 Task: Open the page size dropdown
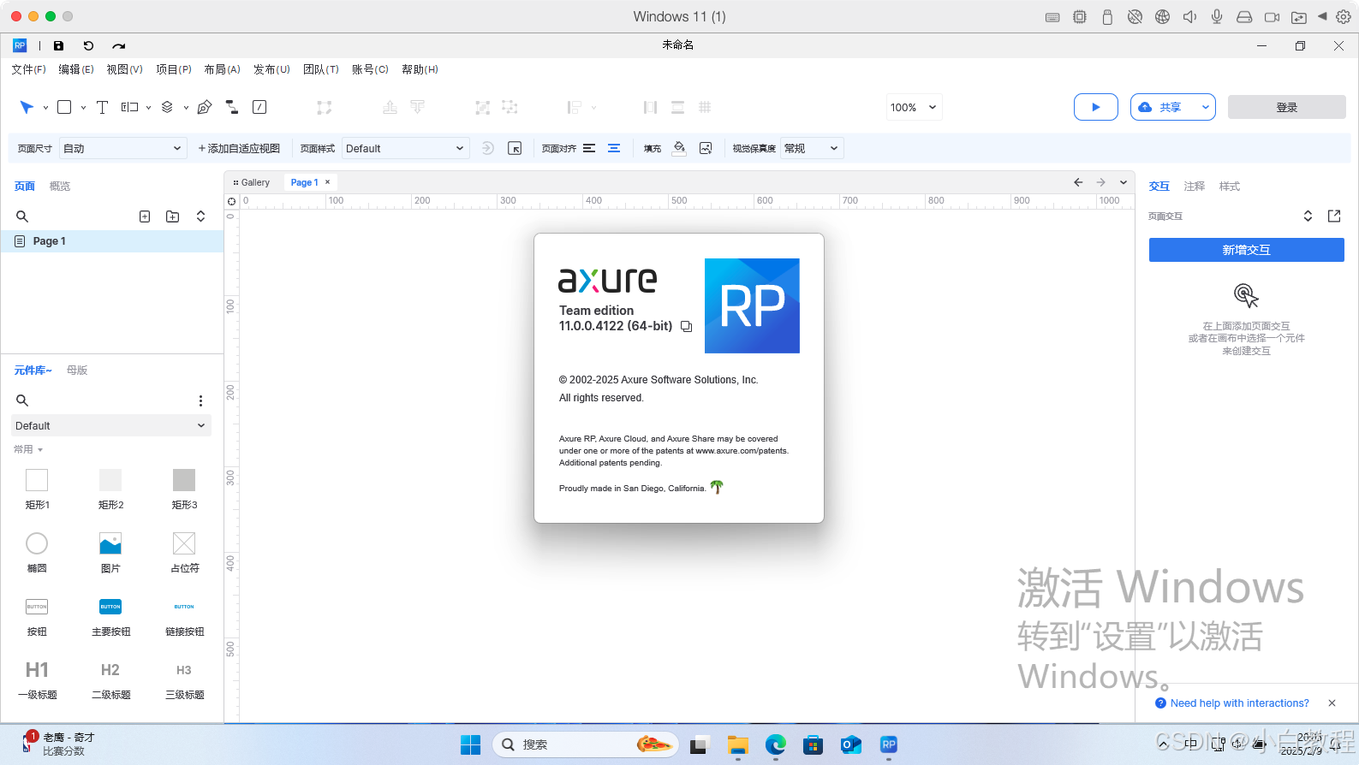[x=122, y=148]
